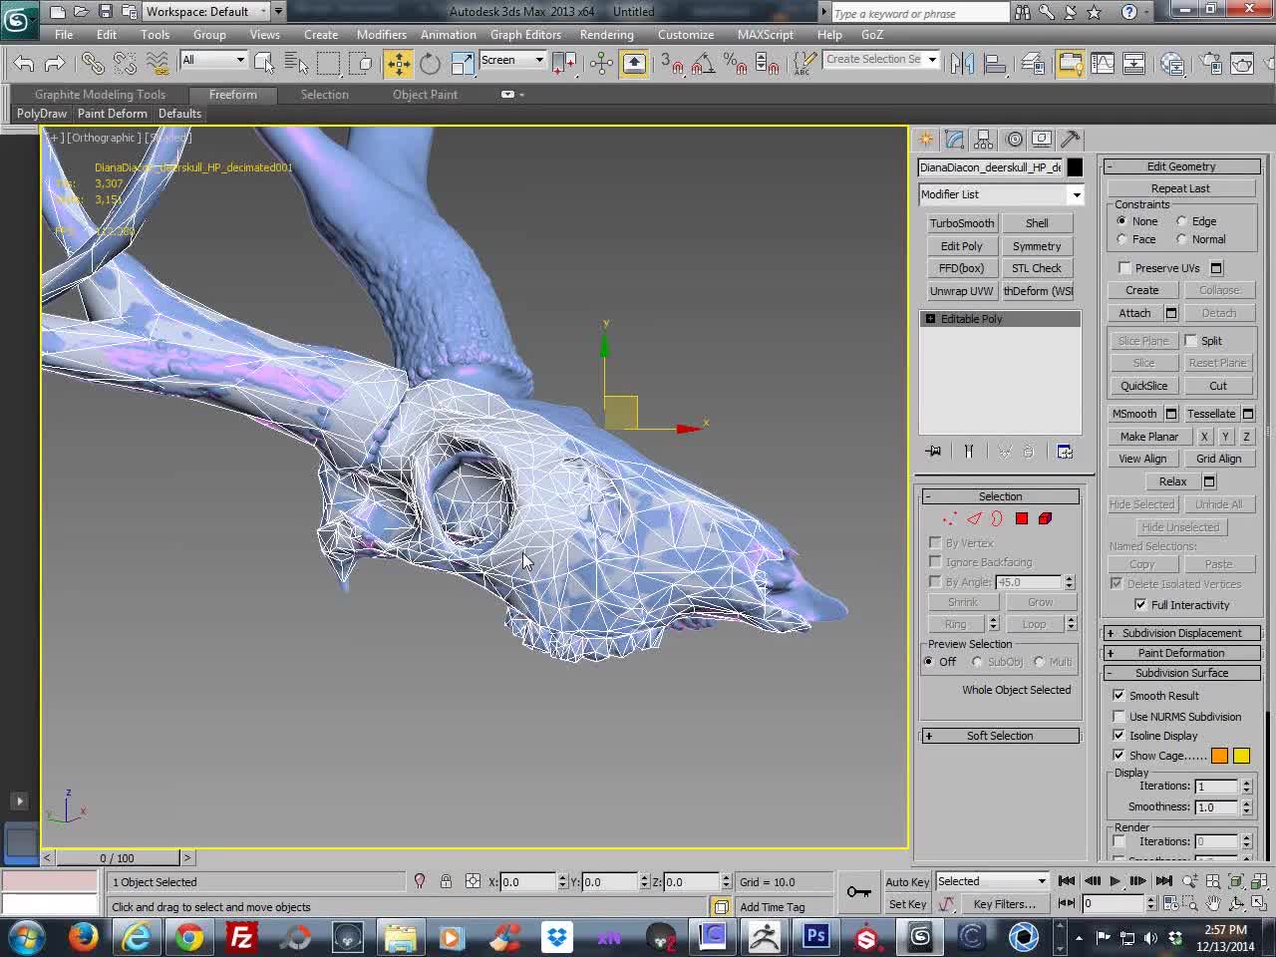This screenshot has height=957, width=1276.
Task: Open the Render Setup icon
Action: (x=1210, y=64)
